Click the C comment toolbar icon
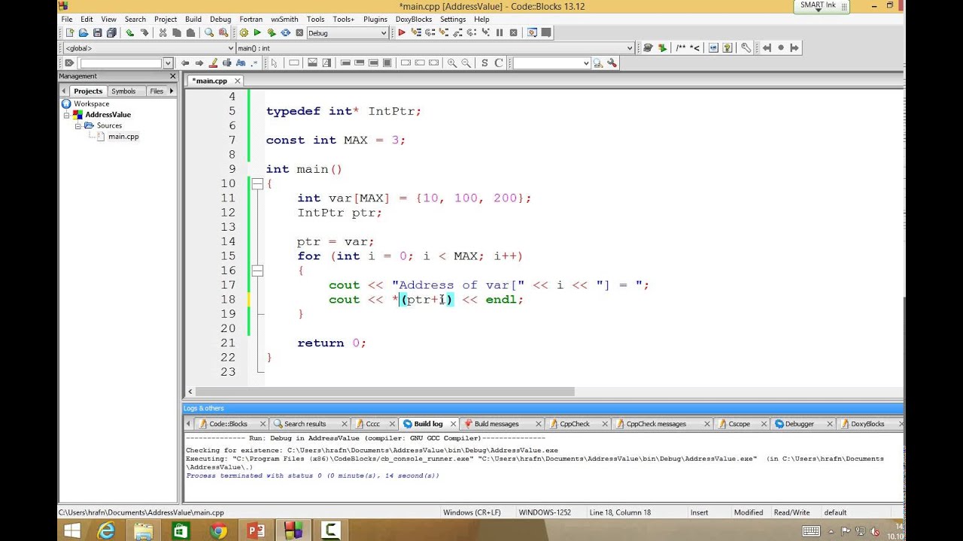Viewport: 963px width, 541px height. point(498,63)
